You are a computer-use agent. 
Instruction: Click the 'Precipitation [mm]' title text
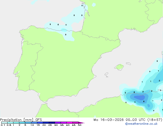(16, 120)
